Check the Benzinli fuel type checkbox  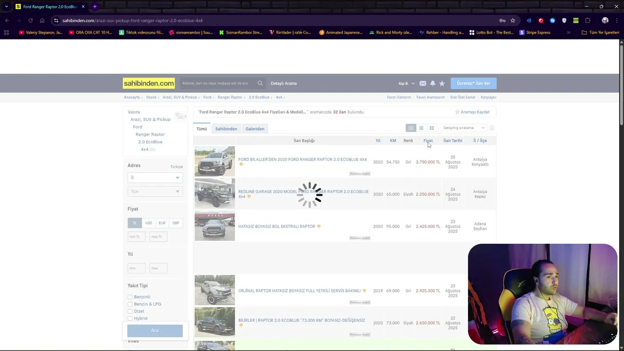coord(130,297)
